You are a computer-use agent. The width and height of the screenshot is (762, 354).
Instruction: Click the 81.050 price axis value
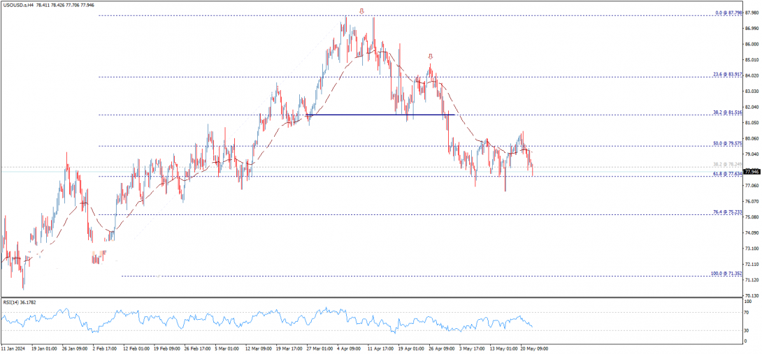click(752, 123)
